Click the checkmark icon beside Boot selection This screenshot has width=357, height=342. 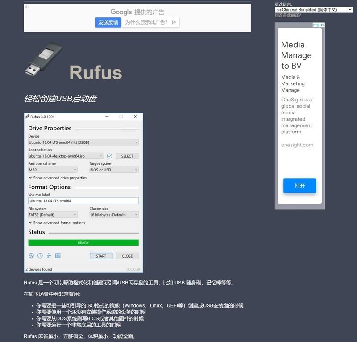click(x=111, y=156)
